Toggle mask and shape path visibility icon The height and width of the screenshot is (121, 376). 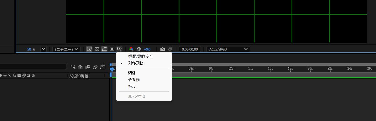tap(104, 49)
